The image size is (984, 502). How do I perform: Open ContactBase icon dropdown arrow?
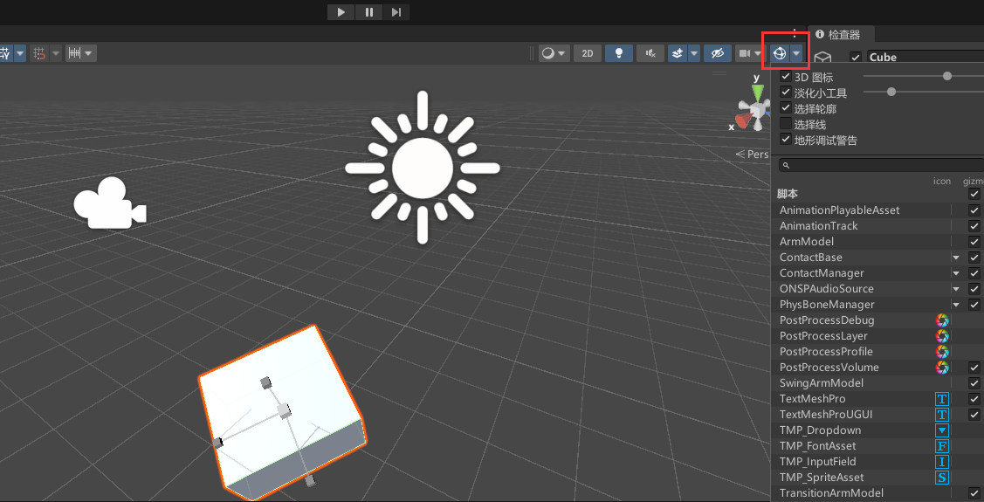(956, 258)
